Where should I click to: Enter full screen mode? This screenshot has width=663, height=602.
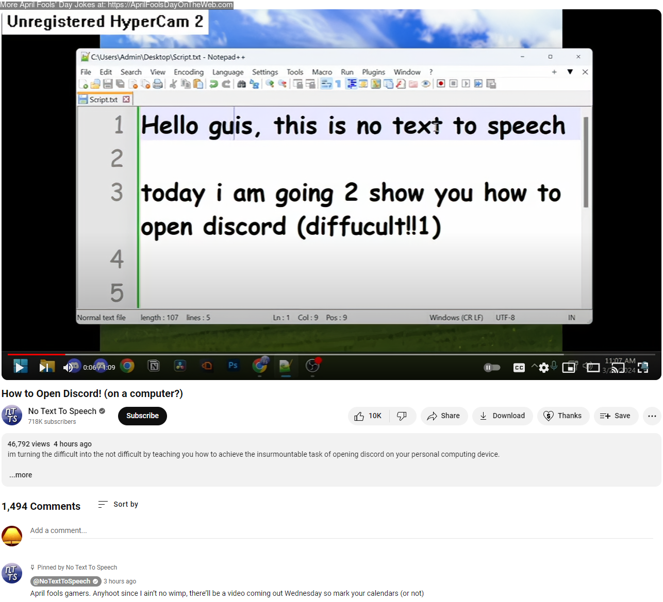pyautogui.click(x=643, y=367)
